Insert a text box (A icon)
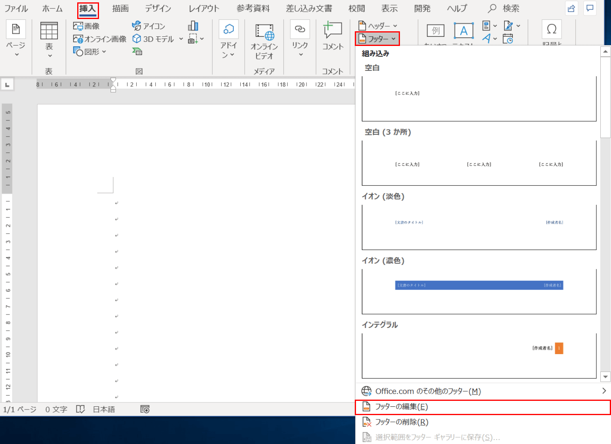The image size is (611, 444). [463, 31]
